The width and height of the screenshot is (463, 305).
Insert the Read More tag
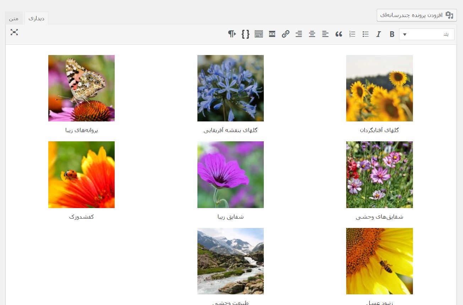pyautogui.click(x=272, y=34)
